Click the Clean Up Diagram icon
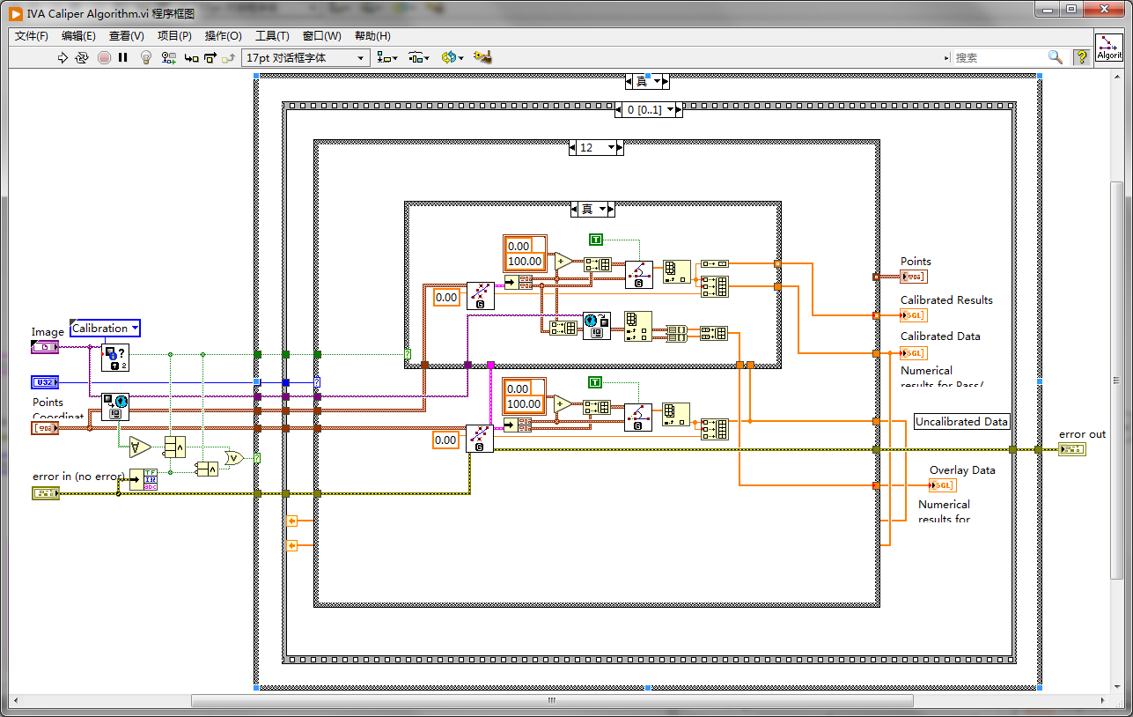 [482, 57]
